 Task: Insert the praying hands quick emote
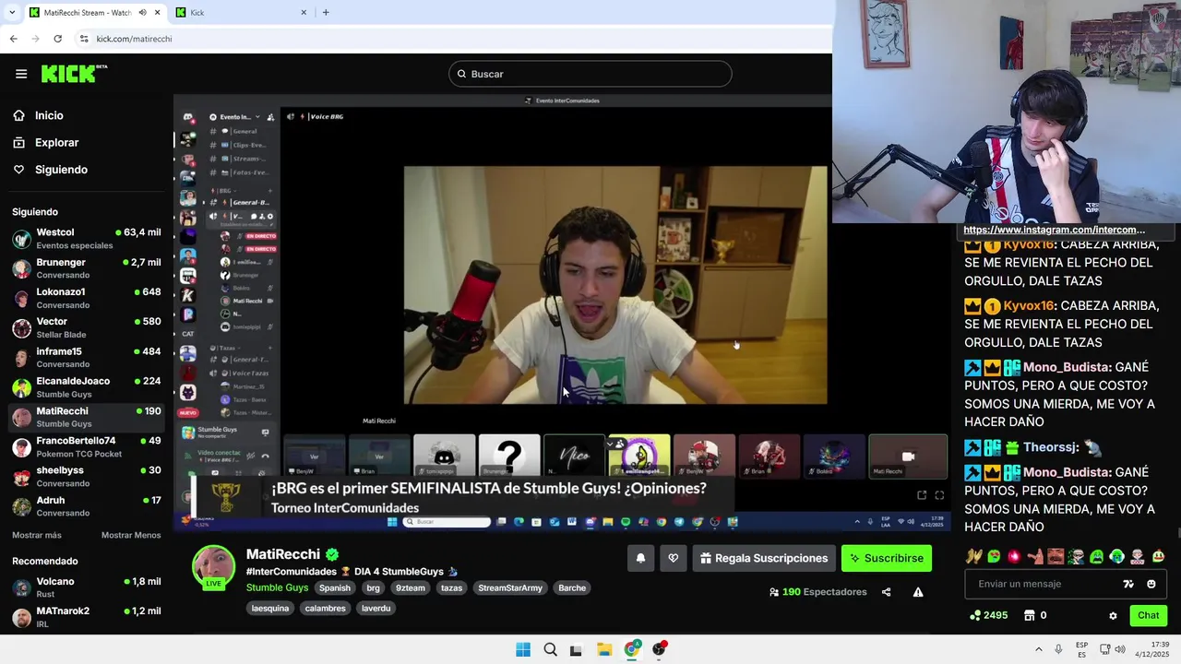[973, 556]
